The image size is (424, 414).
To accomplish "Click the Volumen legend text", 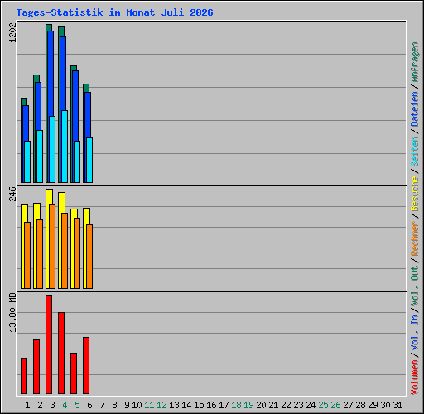I will (x=415, y=377).
